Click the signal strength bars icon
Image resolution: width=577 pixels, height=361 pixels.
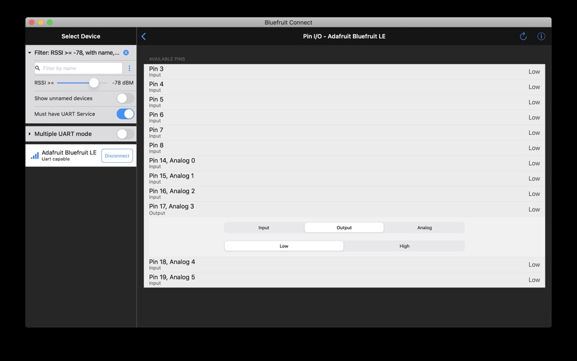[35, 156]
